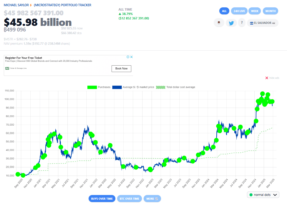Click the ₿499 096 bitcoin holdings text
The width and height of the screenshot is (287, 205).
[x=15, y=30]
